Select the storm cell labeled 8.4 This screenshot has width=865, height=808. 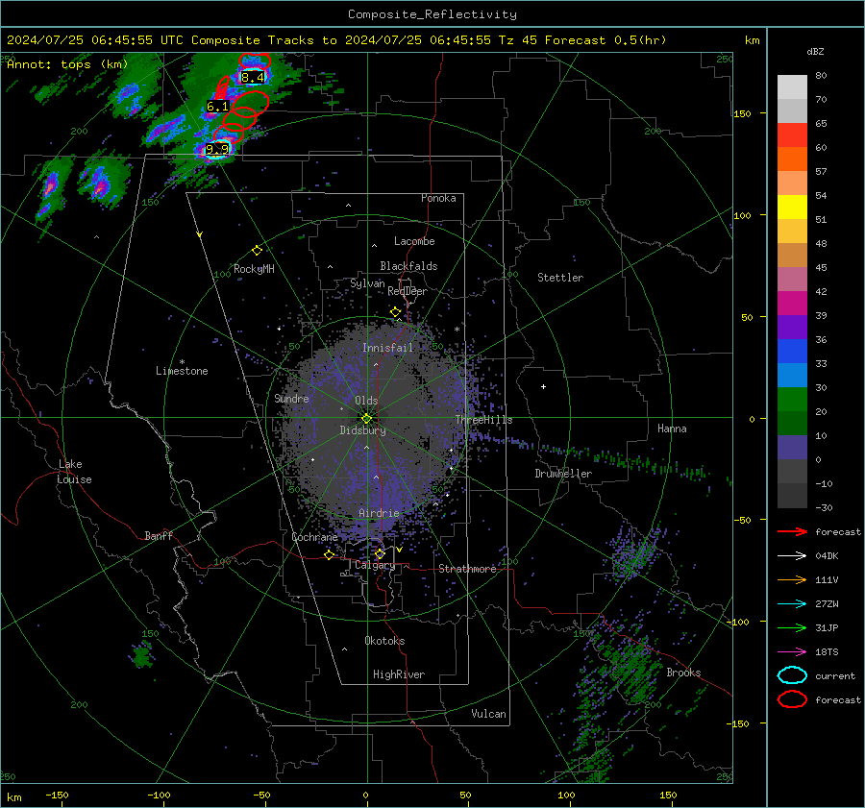pos(253,78)
